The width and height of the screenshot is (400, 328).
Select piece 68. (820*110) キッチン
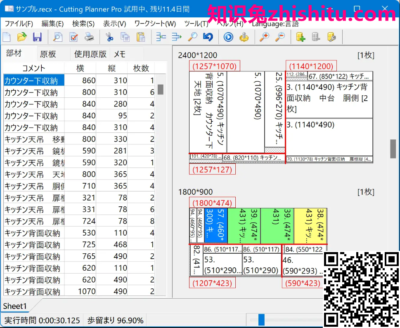point(254,158)
